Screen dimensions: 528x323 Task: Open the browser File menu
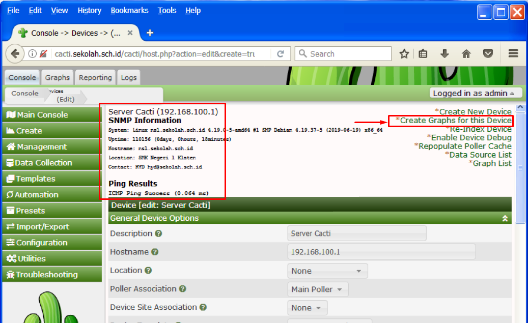[x=13, y=11]
